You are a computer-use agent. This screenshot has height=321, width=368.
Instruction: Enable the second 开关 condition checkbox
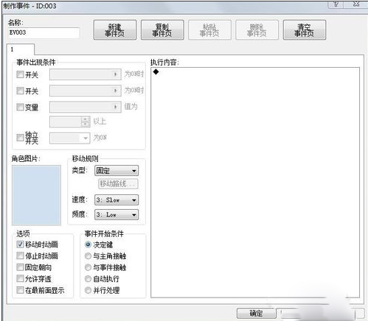(x=20, y=91)
